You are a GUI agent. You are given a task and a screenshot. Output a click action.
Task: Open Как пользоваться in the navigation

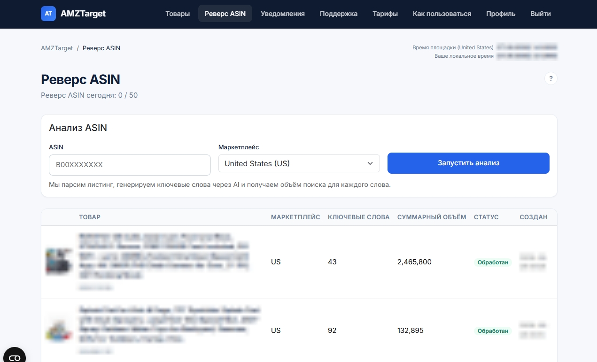[x=442, y=14]
